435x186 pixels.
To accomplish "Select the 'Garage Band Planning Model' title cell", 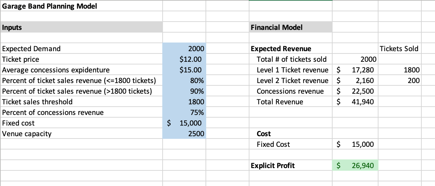I will (81, 6).
